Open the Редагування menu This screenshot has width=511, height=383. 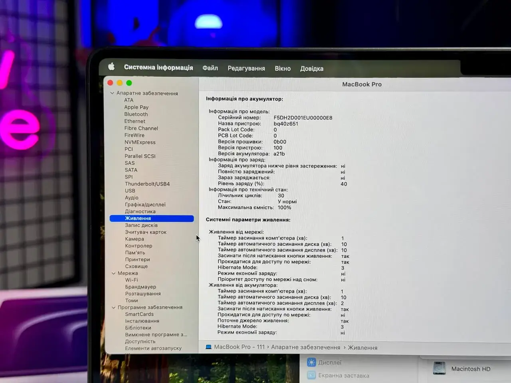(246, 69)
